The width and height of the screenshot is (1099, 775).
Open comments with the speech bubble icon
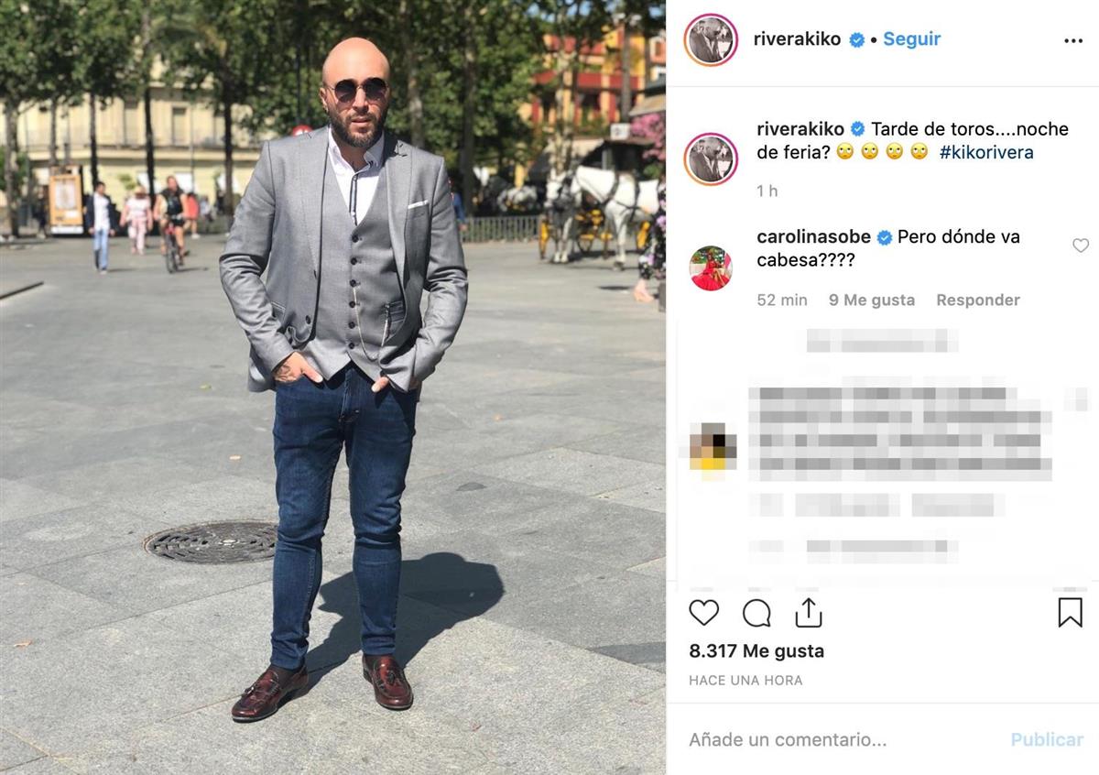pyautogui.click(x=756, y=613)
